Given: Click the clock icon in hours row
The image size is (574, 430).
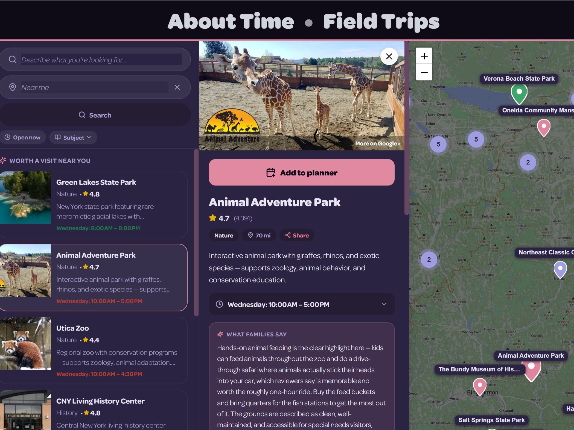Looking at the screenshot, I should 219,304.
